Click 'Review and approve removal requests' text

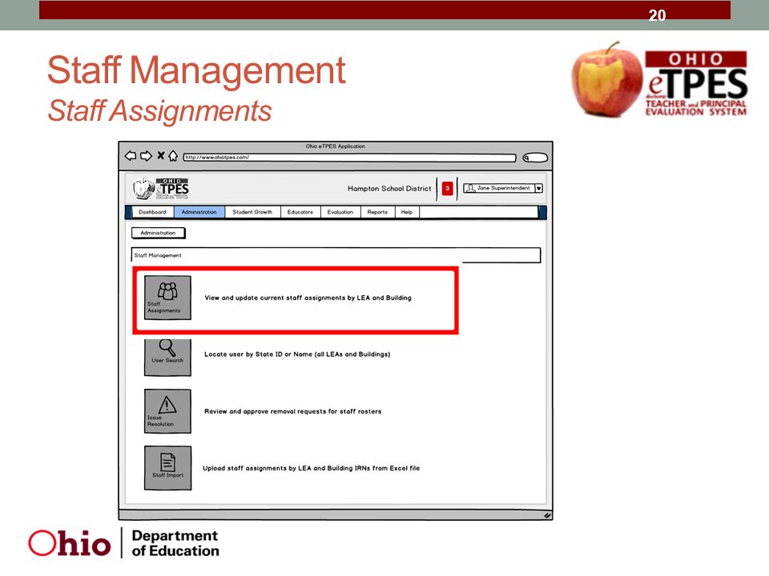(x=293, y=411)
